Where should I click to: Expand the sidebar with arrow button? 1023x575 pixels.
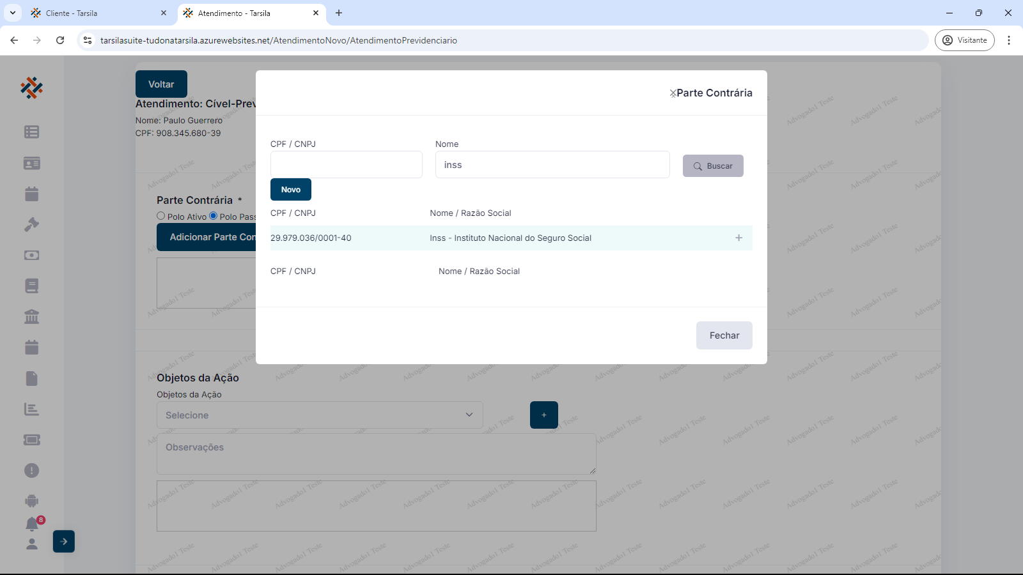click(64, 541)
